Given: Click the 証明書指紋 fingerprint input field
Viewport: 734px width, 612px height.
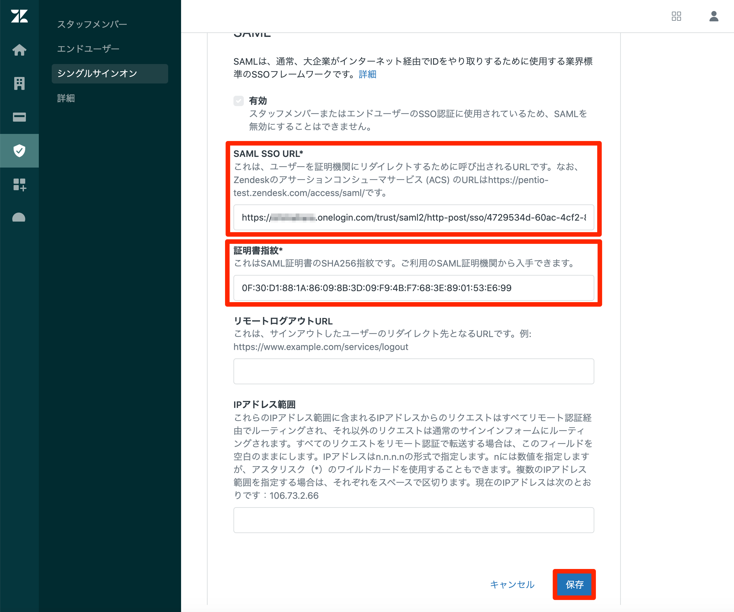Looking at the screenshot, I should click(x=414, y=288).
